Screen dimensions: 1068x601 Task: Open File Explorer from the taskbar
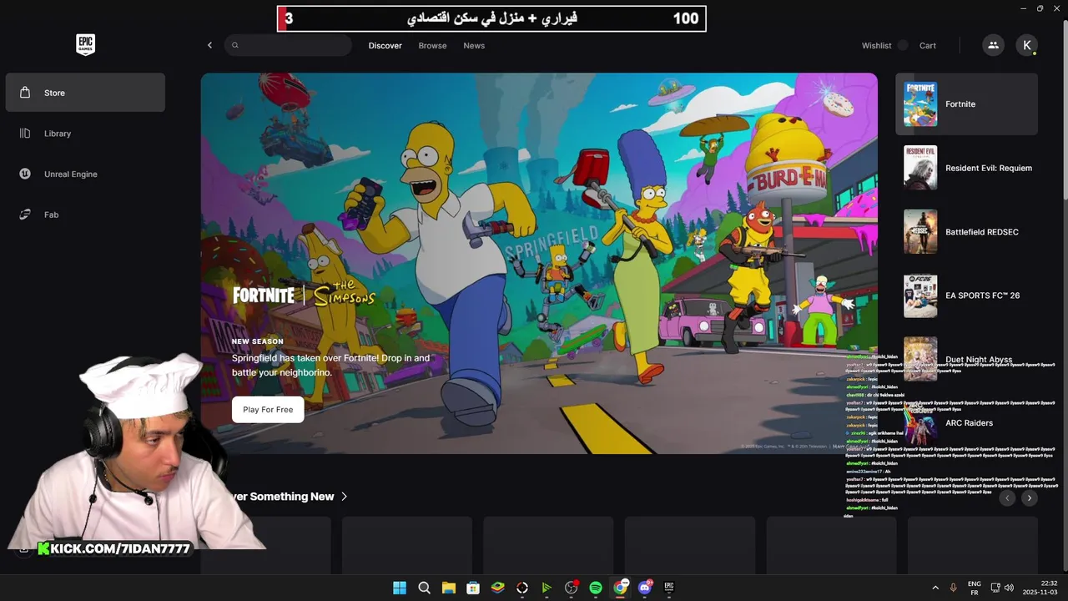click(x=448, y=588)
